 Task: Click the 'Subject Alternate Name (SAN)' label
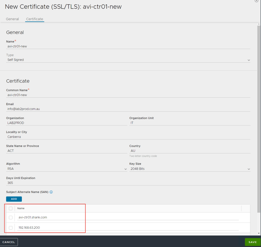27,192
